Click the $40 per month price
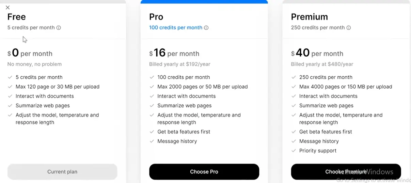This screenshot has height=183, width=411. click(317, 53)
